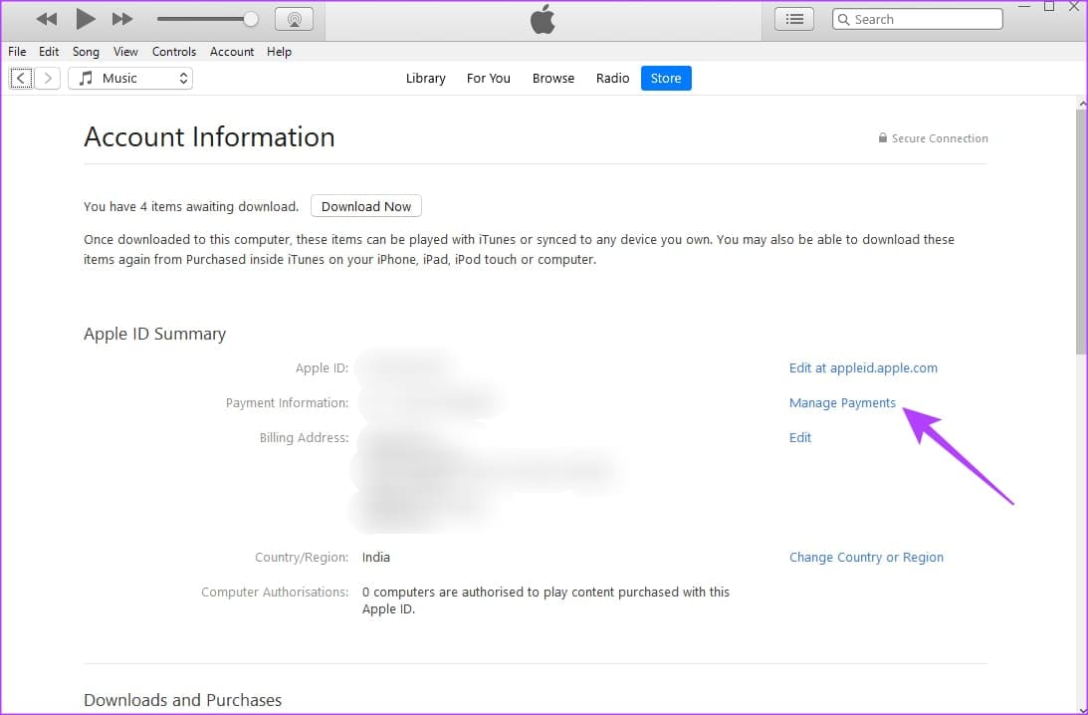Click the India country value
The height and width of the screenshot is (715, 1088).
click(x=376, y=557)
